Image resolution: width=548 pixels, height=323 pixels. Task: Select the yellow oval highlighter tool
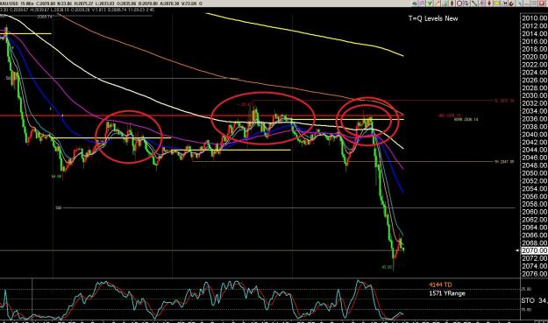(x=496, y=4)
